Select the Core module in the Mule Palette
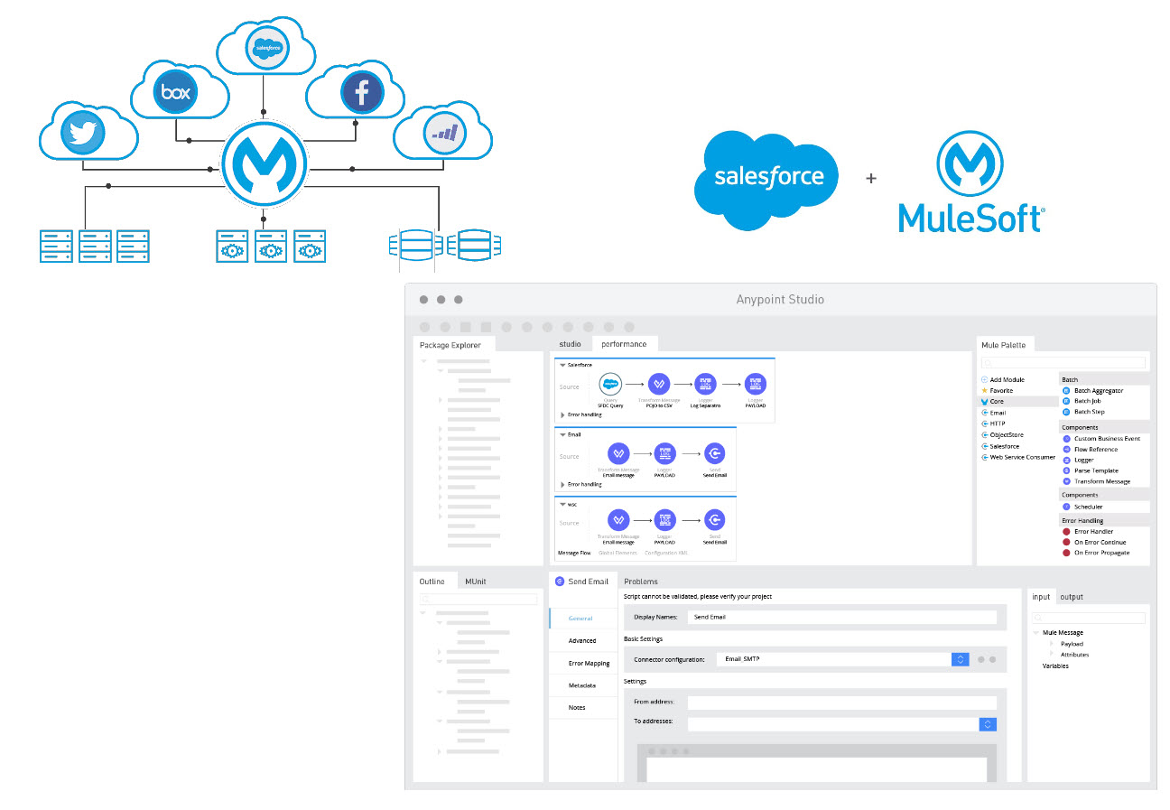This screenshot has width=1170, height=810. 1018,401
